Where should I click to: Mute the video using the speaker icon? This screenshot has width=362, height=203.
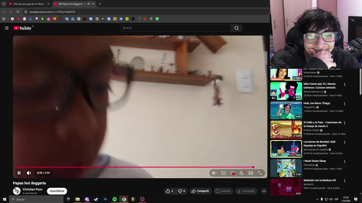point(29,173)
